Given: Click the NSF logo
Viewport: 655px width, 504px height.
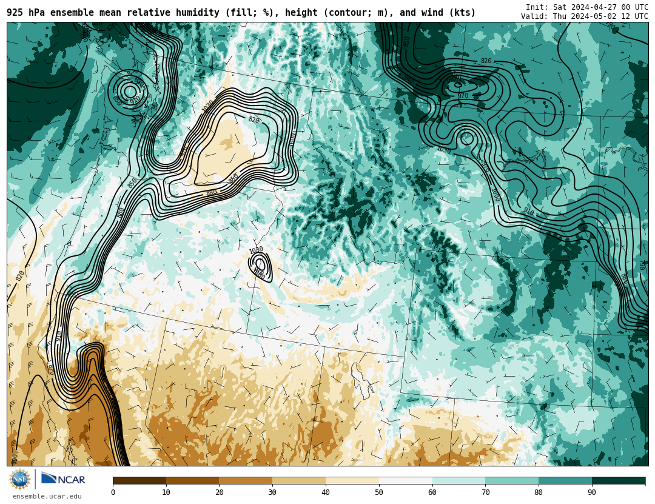Looking at the screenshot, I should 20,479.
